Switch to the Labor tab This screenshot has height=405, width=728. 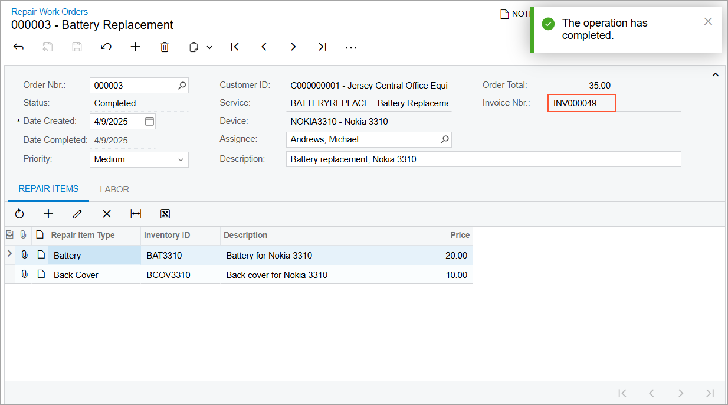coord(114,190)
